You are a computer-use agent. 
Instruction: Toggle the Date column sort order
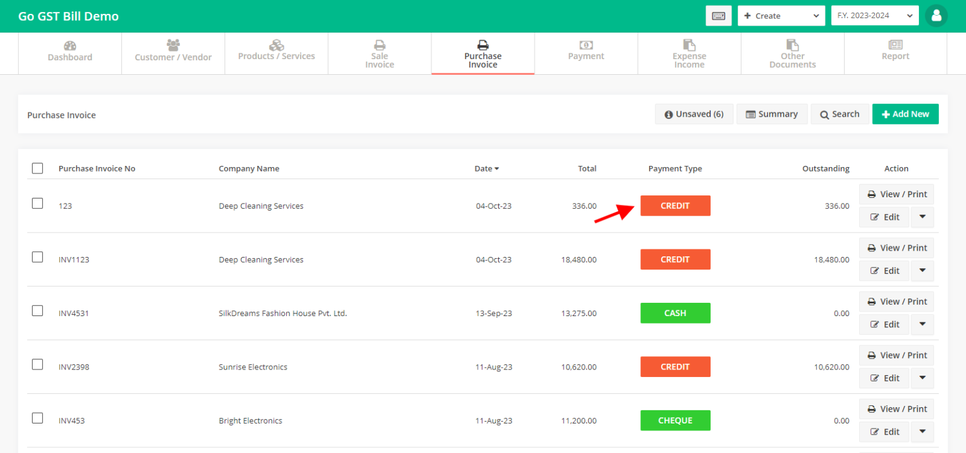pos(487,168)
